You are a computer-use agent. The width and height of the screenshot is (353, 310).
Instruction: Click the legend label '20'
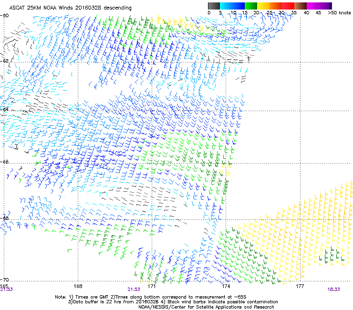[256, 13]
